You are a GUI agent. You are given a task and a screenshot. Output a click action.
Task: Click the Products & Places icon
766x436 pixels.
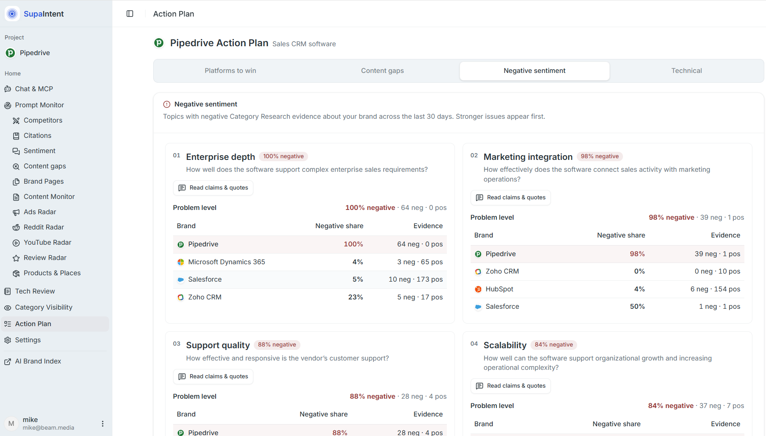16,273
